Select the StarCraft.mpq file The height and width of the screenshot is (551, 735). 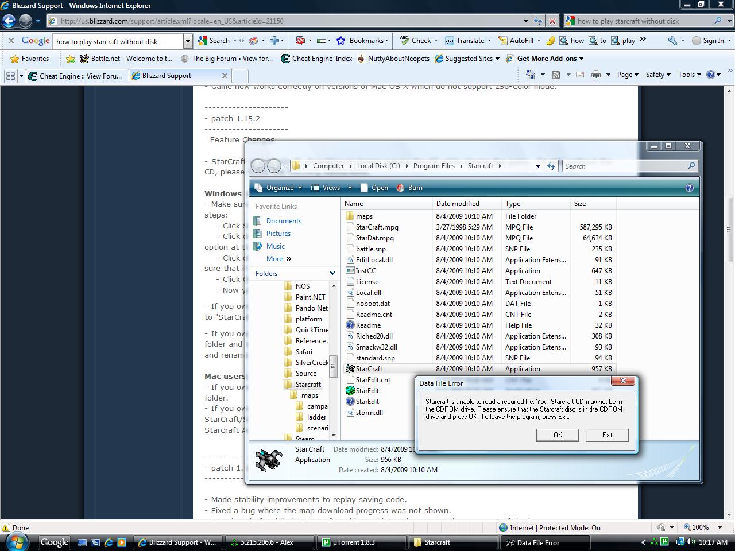tap(377, 227)
